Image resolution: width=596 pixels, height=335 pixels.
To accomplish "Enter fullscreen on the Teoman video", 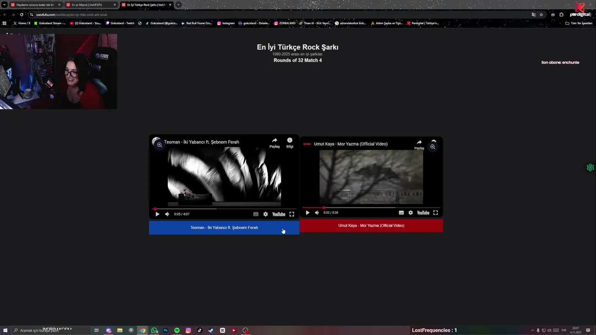I will (291, 214).
